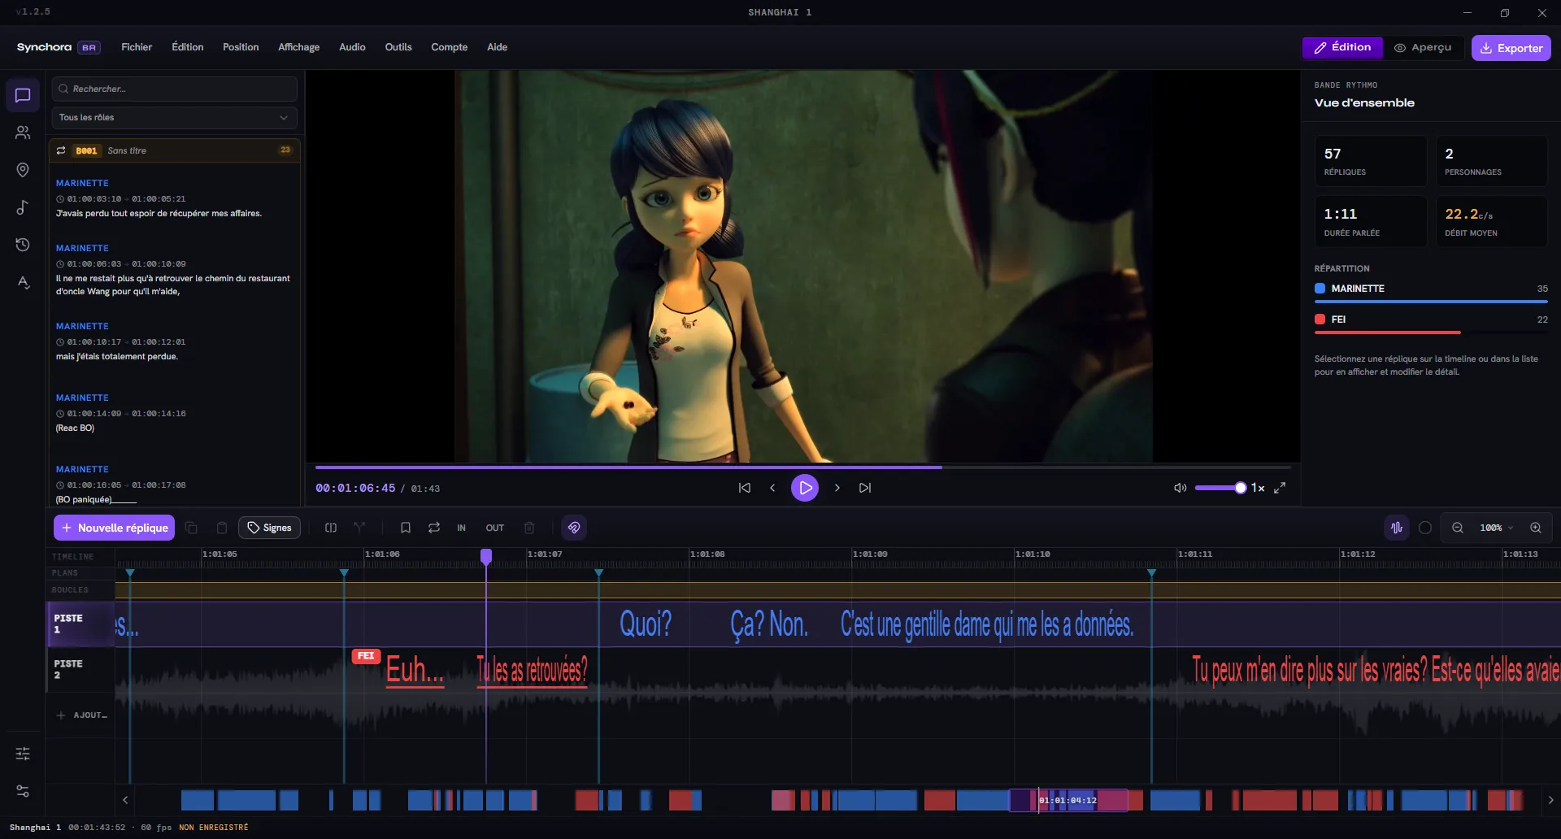Change the 1x playback speed
Screen dimensions: 1561x839
tap(1258, 488)
